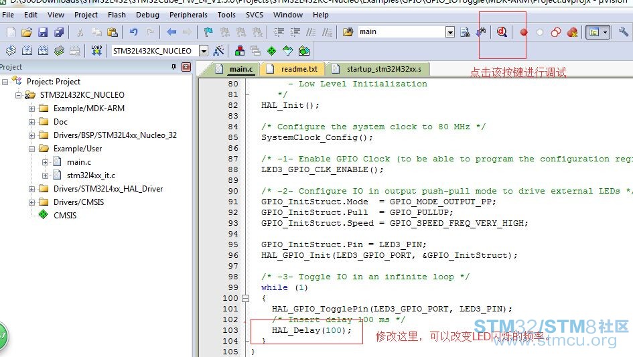
Task: Pin the Project panel with pushpin
Action: click(173, 67)
